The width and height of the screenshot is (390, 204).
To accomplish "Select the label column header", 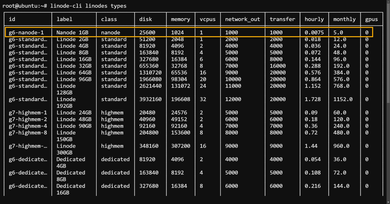I will [x=64, y=19].
